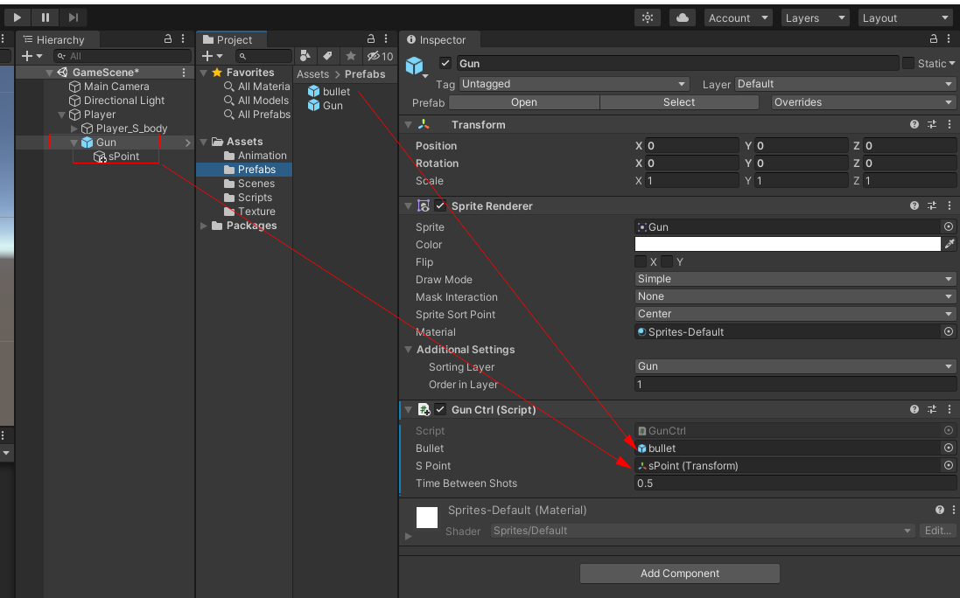Pick a sprite with Sprite object picker
The image size is (960, 598).
[x=949, y=226]
